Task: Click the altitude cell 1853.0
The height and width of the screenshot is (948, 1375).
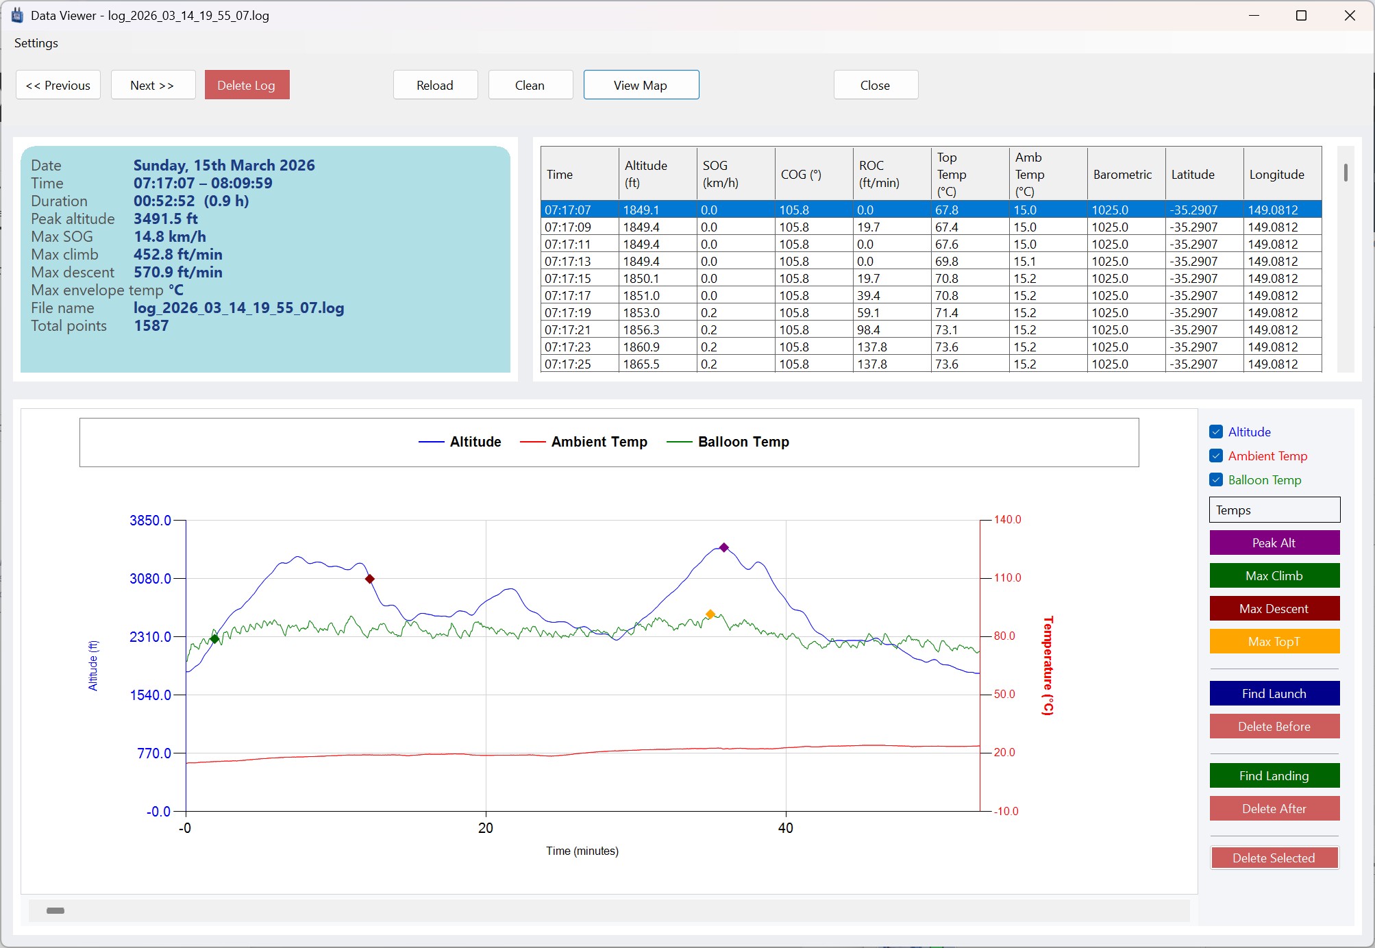Action: [x=658, y=312]
